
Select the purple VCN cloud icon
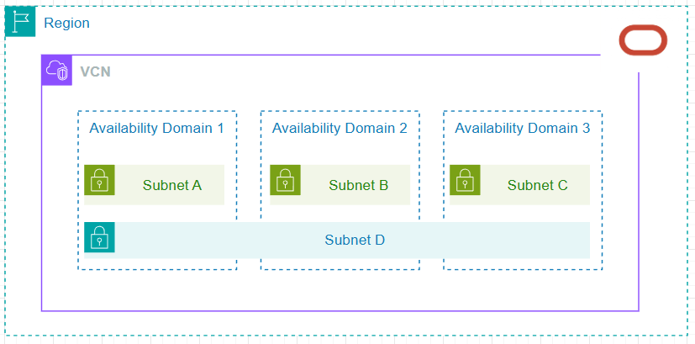click(57, 71)
